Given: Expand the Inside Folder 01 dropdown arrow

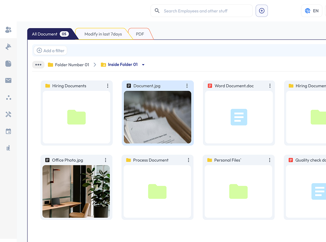Looking at the screenshot, I should [143, 65].
